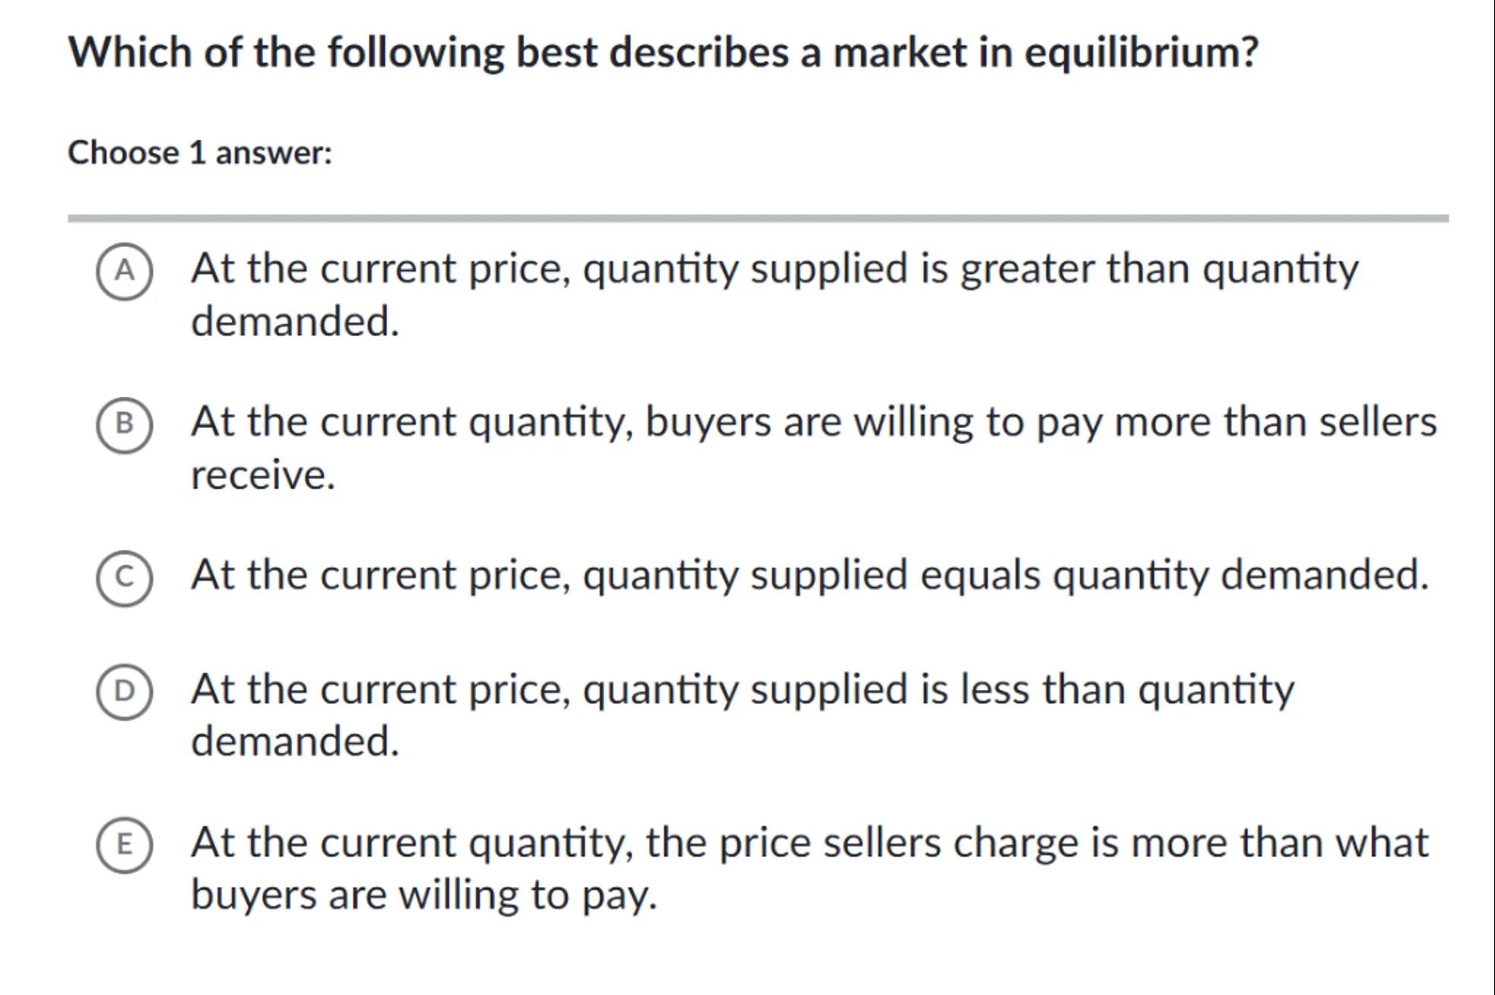Screen dimensions: 1495x995
Task: Click answer text "quantity supplied is greater than quantity"
Action: tap(971, 269)
